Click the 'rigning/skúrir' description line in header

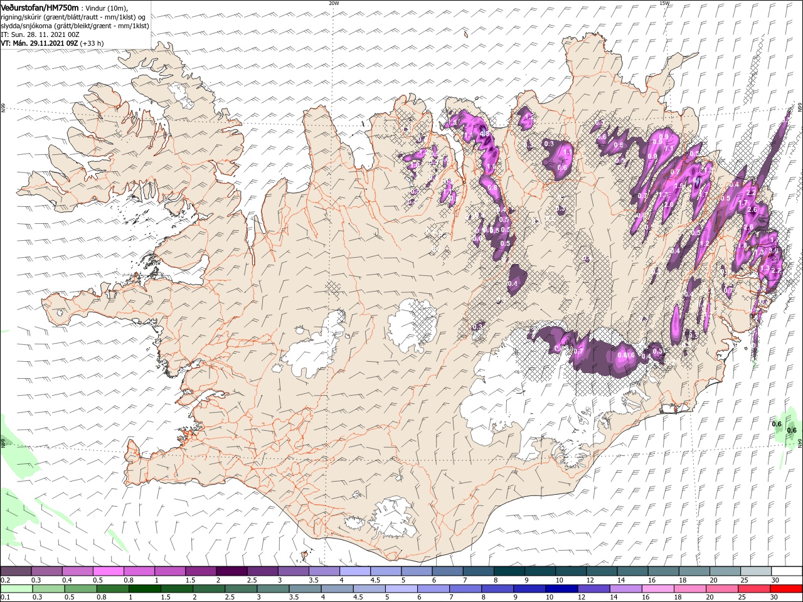tap(73, 16)
